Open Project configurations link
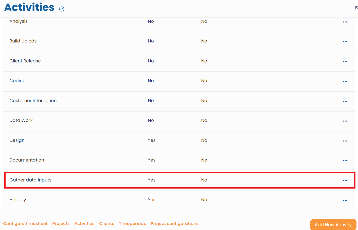 click(174, 223)
